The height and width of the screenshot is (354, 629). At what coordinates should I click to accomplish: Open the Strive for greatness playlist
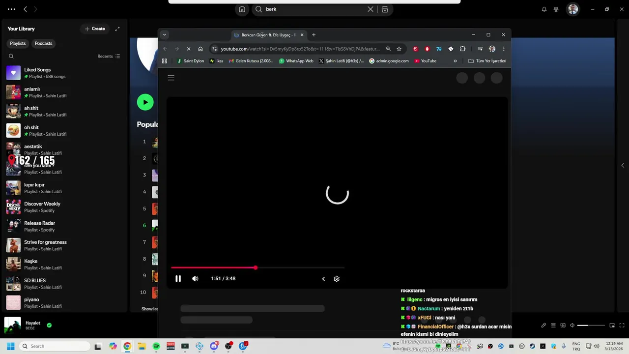pyautogui.click(x=64, y=245)
